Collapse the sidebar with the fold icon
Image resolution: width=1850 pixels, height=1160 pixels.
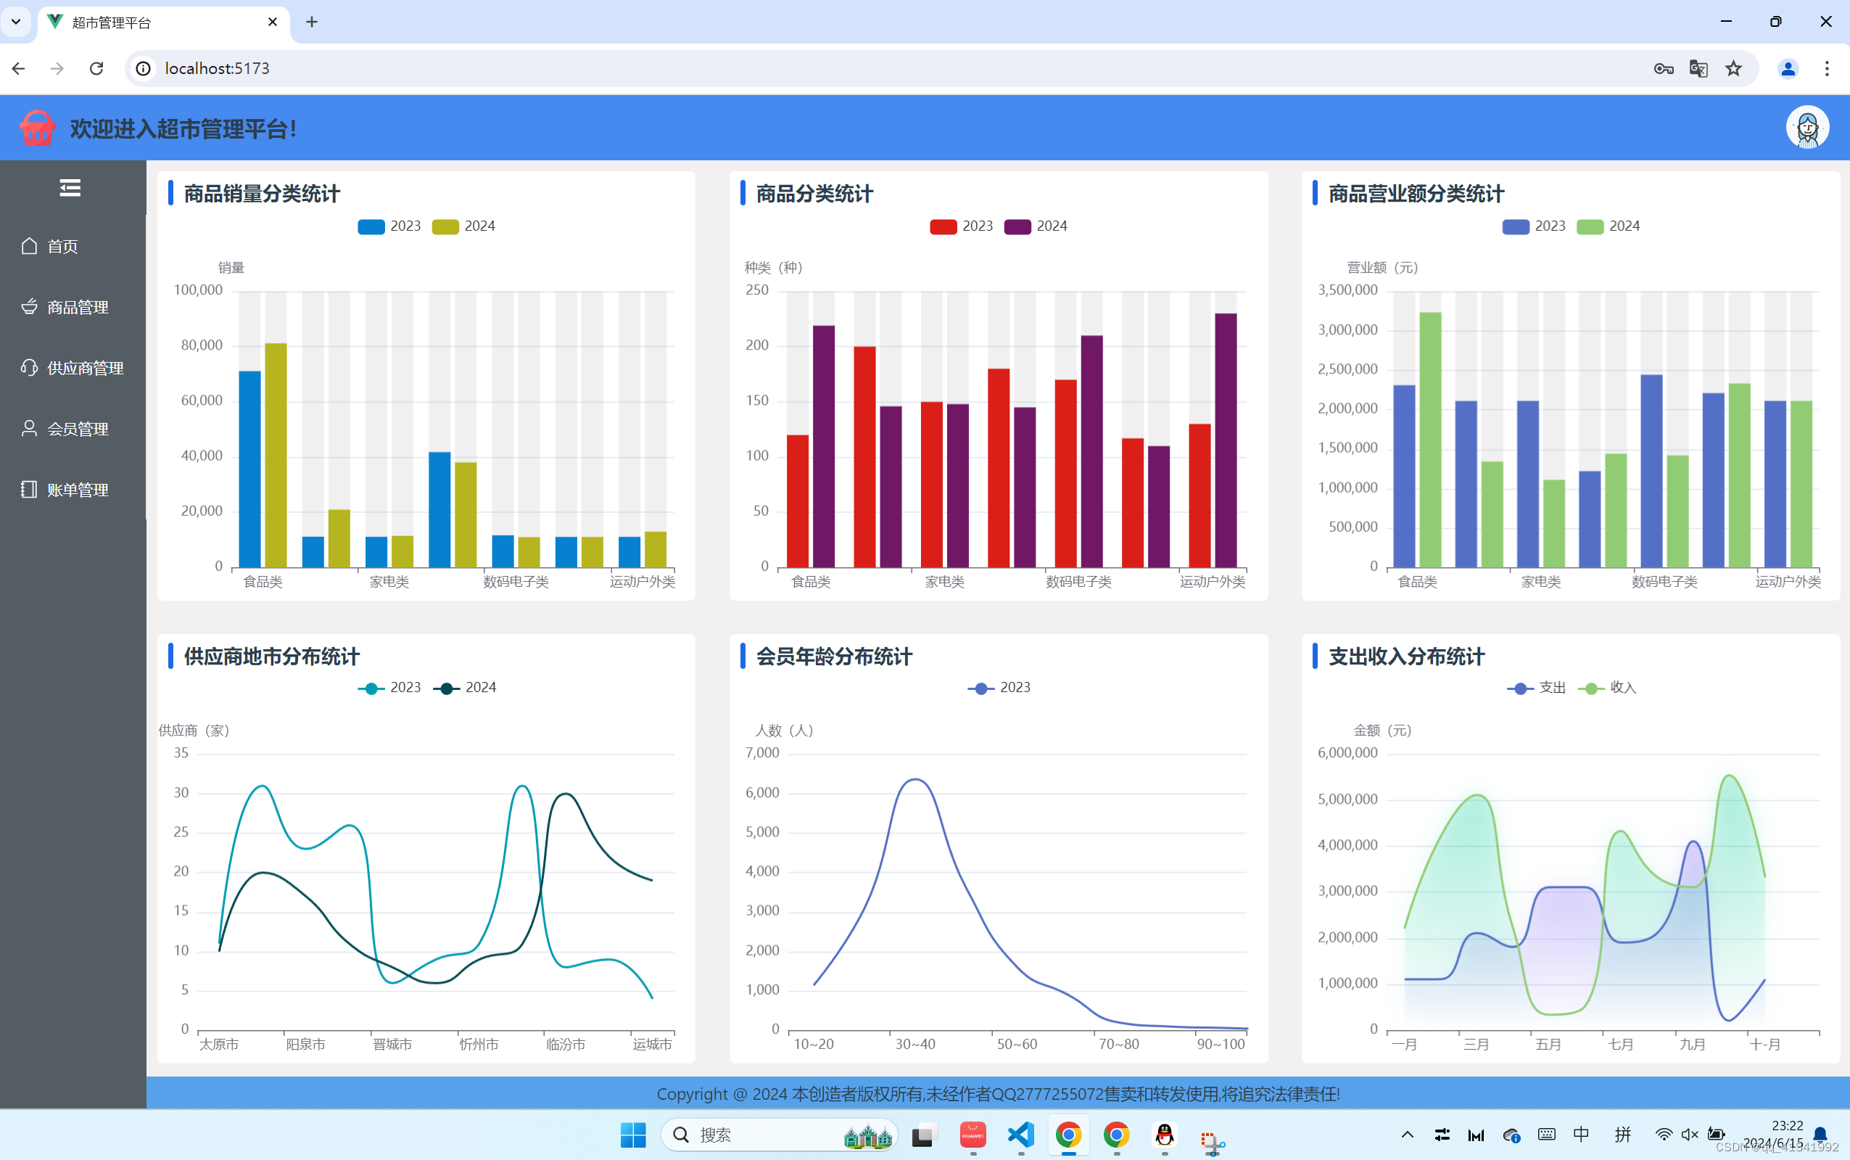tap(70, 188)
